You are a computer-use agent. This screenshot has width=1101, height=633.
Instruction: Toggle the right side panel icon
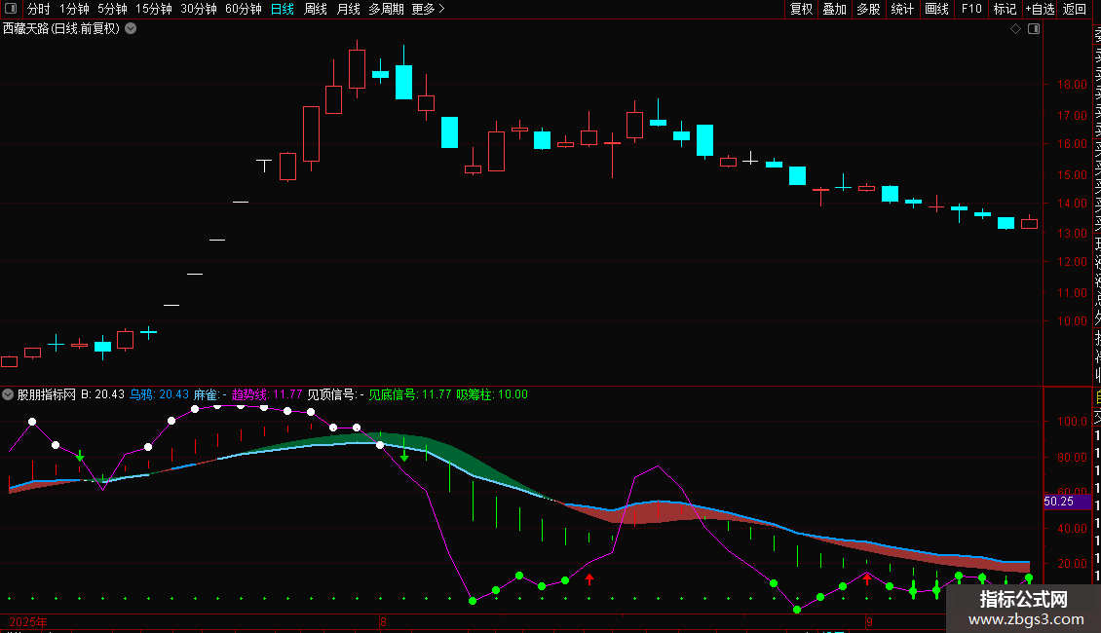[1034, 29]
